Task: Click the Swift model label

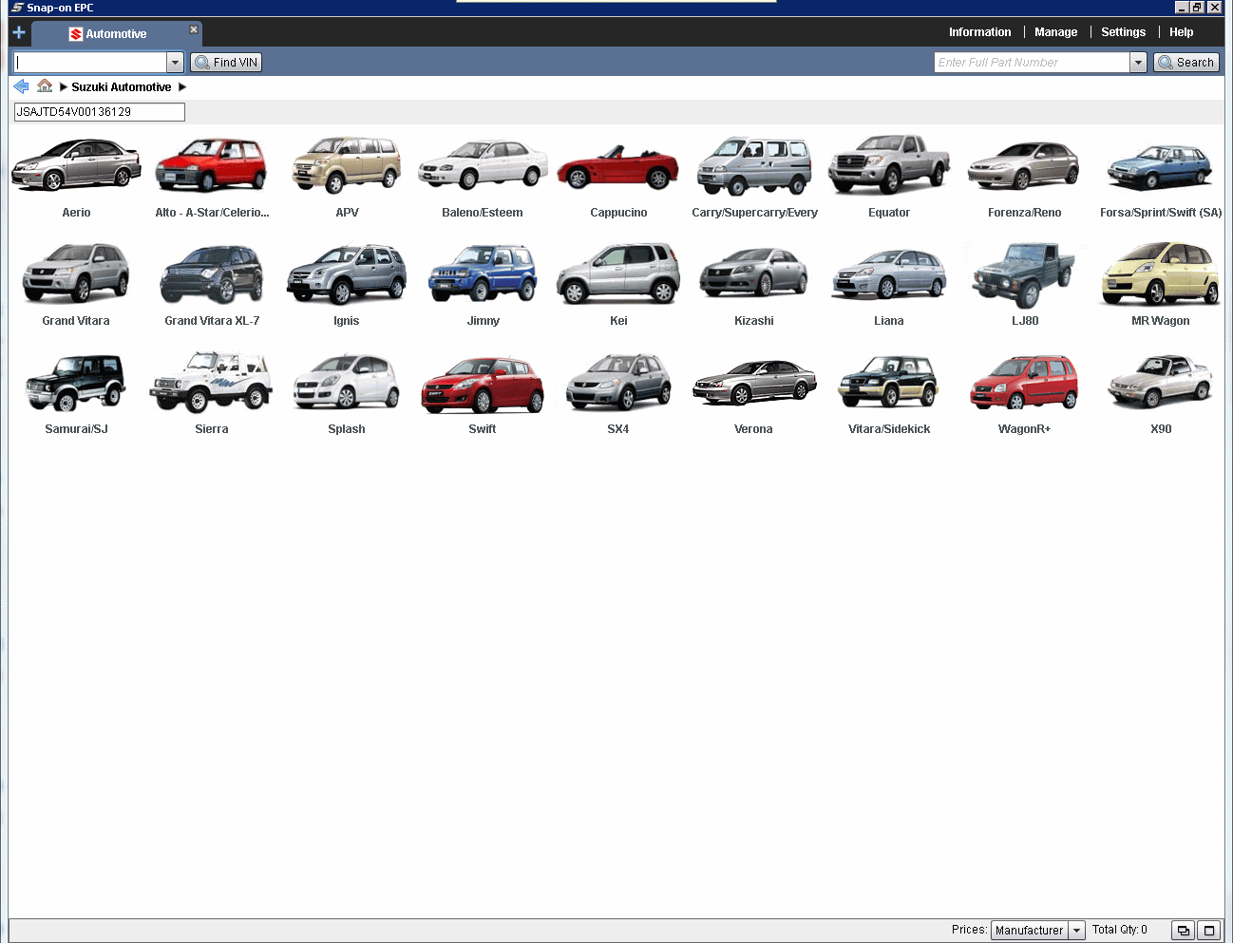Action: pos(483,429)
